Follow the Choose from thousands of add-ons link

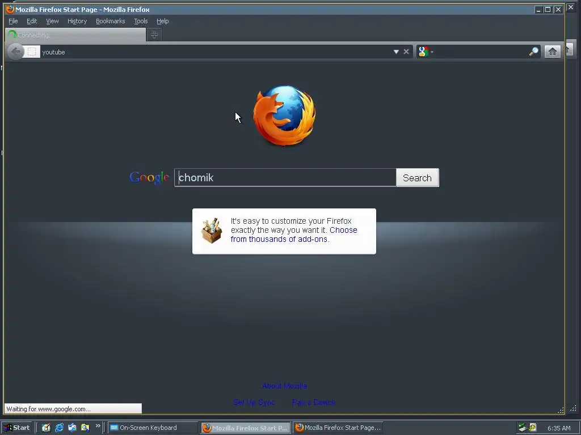pos(294,234)
